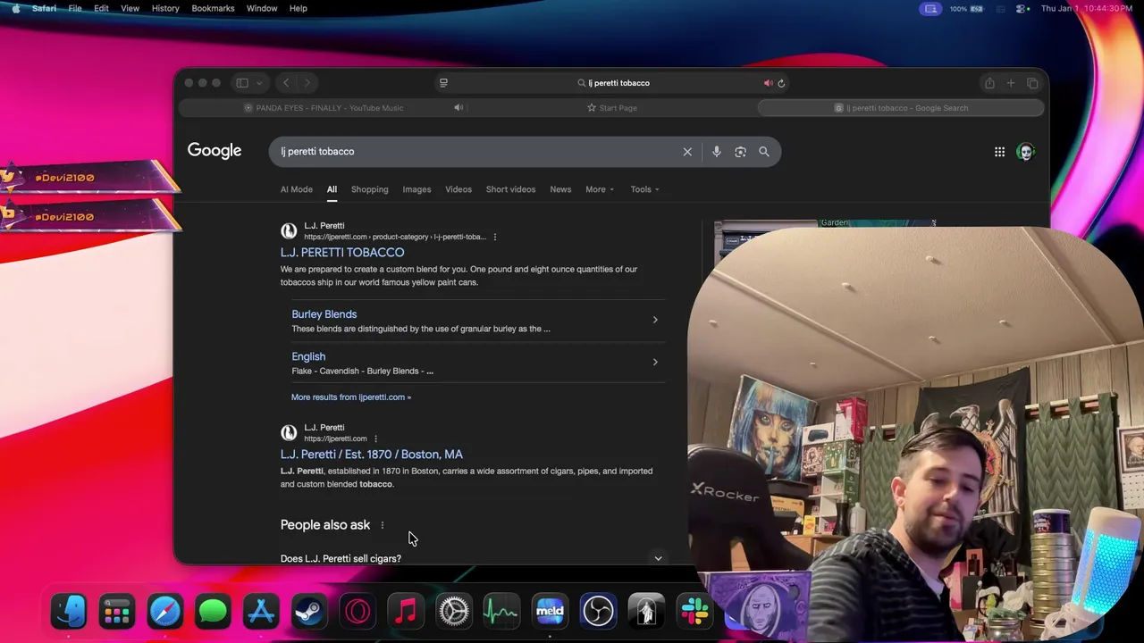Go to Google homepage logo
This screenshot has height=643, width=1144.
click(x=214, y=151)
